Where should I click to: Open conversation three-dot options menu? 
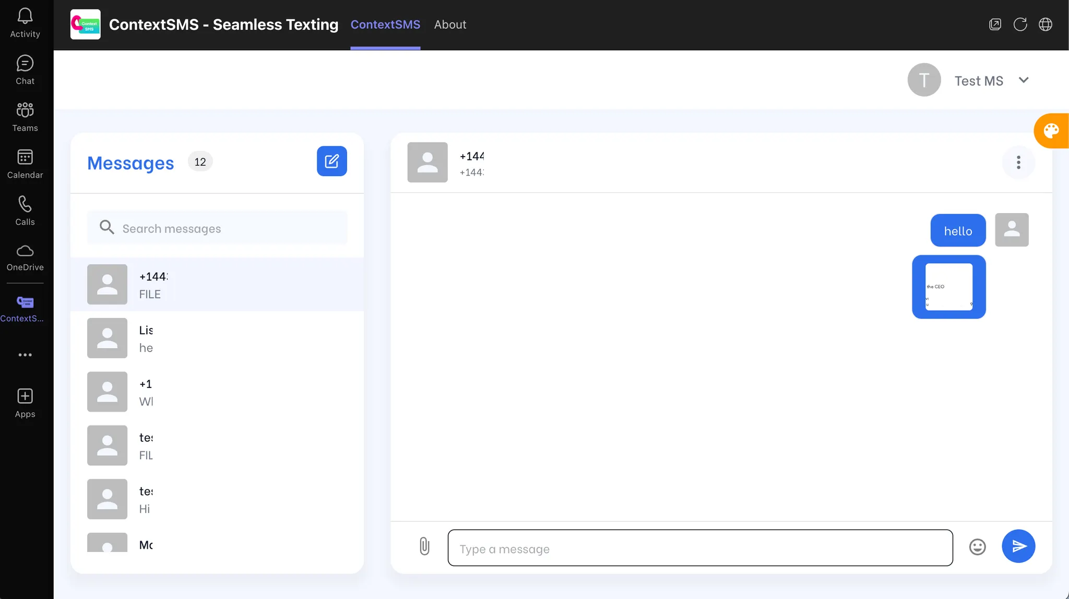coord(1018,162)
